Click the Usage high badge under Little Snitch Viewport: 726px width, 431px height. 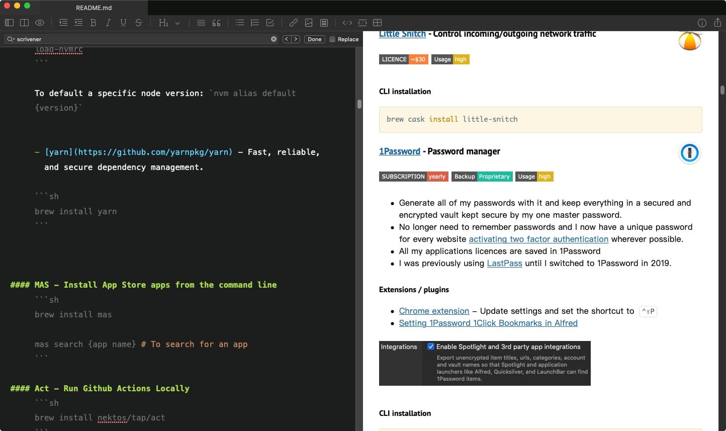pos(450,59)
